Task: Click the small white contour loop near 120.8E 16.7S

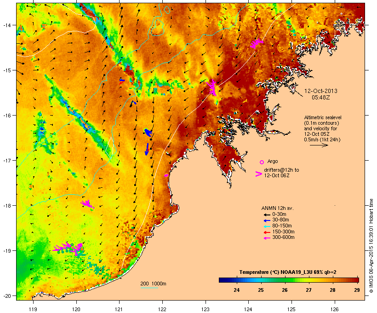Action: click(109, 147)
